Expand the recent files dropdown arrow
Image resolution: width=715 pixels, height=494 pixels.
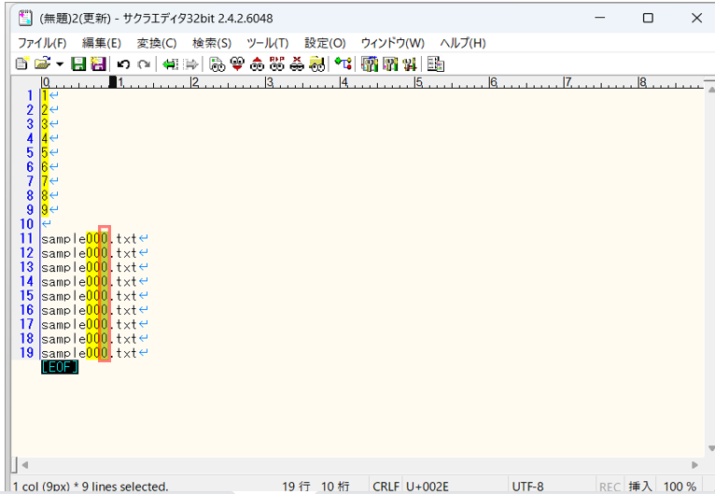point(60,64)
